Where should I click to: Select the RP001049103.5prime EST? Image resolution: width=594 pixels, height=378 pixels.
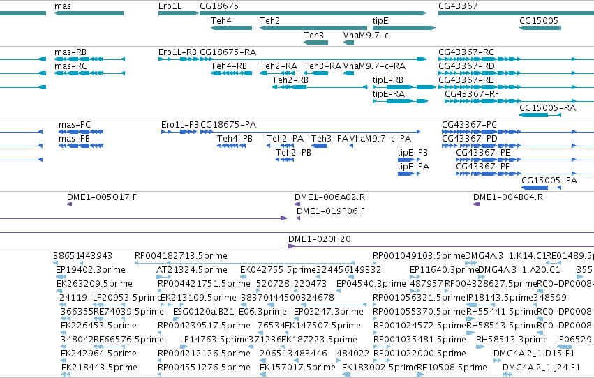pyautogui.click(x=375, y=263)
